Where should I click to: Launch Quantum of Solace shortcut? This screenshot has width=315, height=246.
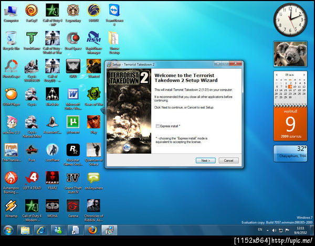coord(93,155)
